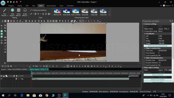Open the Run Wizard tool
The image size is (174, 98).
(5, 13)
